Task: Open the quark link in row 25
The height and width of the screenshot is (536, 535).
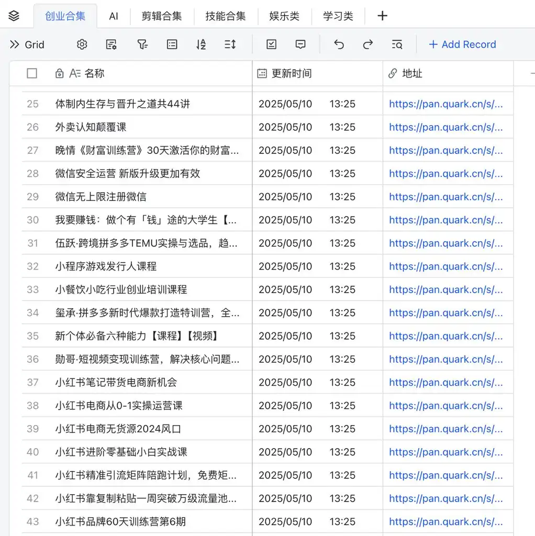Action: coord(446,104)
